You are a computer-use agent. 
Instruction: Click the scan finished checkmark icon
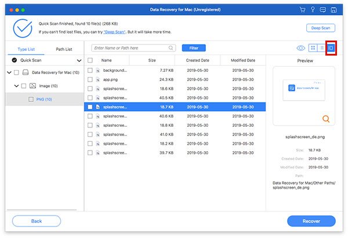[x=23, y=28]
